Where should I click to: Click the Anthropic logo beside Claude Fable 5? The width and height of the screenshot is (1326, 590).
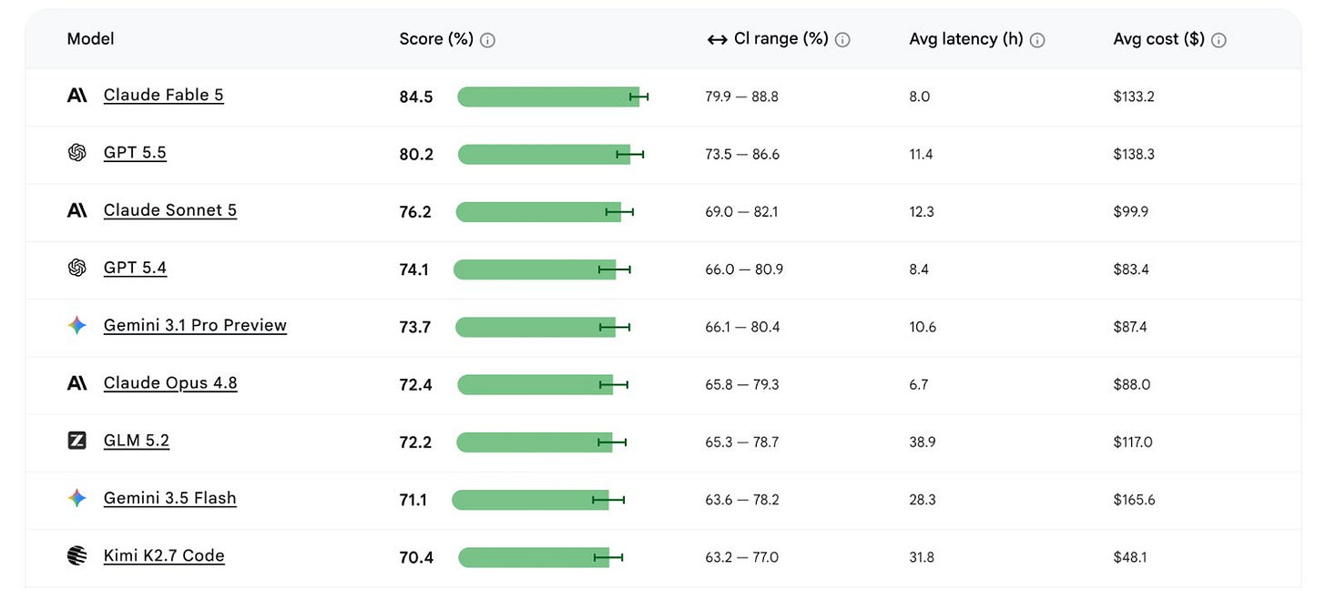(77, 96)
